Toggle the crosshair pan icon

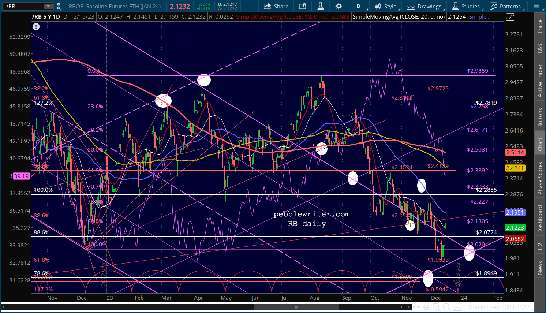426,307
